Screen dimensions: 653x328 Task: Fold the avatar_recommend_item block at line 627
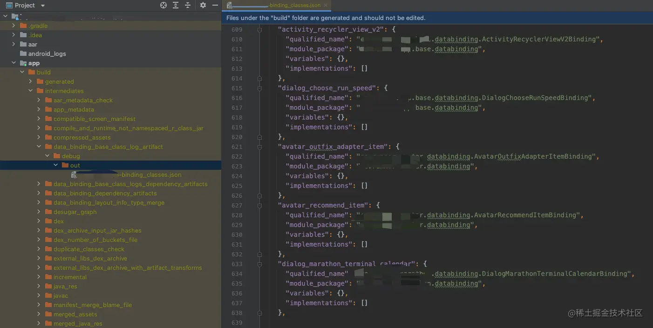click(x=259, y=205)
